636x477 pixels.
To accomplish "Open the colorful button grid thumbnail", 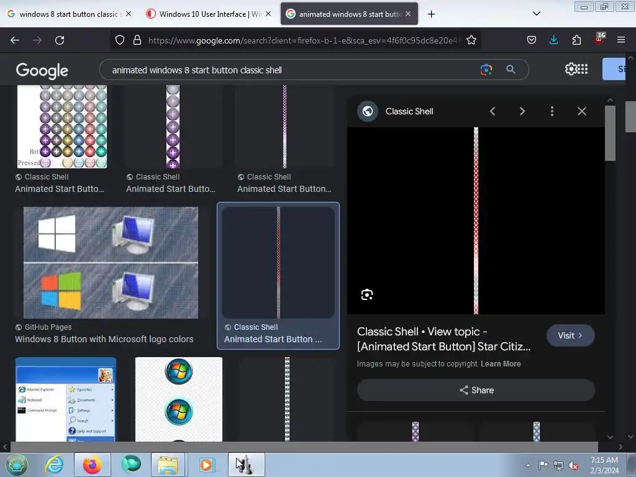I will tap(62, 127).
